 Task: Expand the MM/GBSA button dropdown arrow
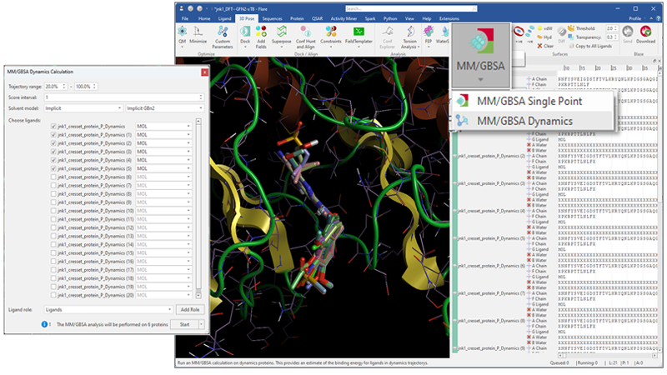coord(481,79)
